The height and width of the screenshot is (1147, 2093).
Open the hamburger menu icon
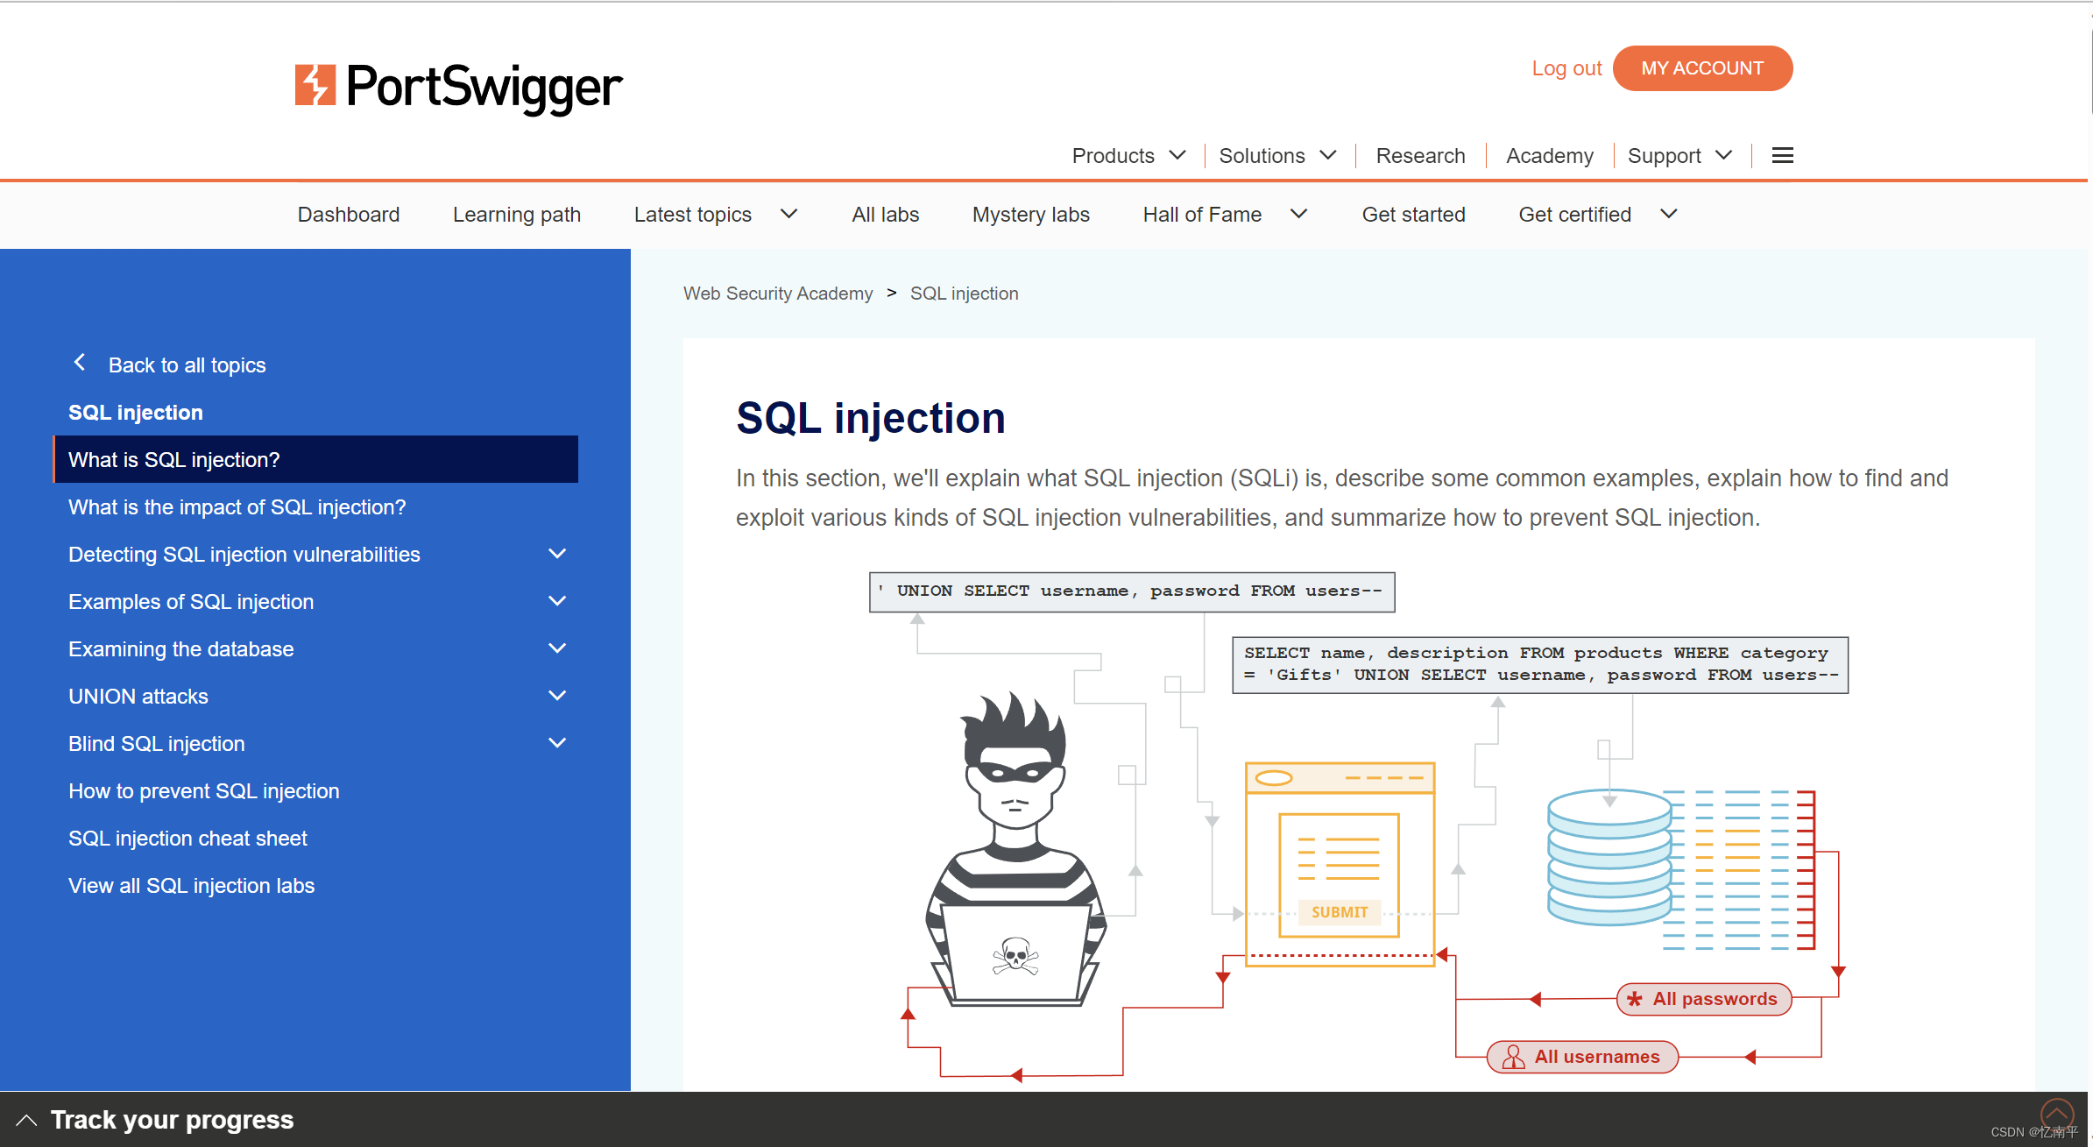pos(1782,156)
